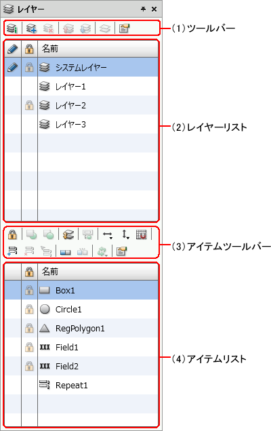Click add repeat row icon with plus
The image size is (271, 431).
coord(12,251)
